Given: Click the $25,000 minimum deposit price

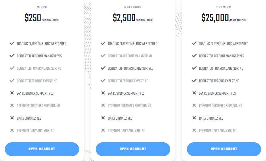Looking at the screenshot, I should pyautogui.click(x=215, y=18).
